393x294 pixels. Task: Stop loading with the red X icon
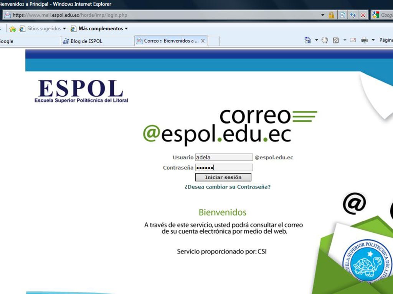coord(363,15)
